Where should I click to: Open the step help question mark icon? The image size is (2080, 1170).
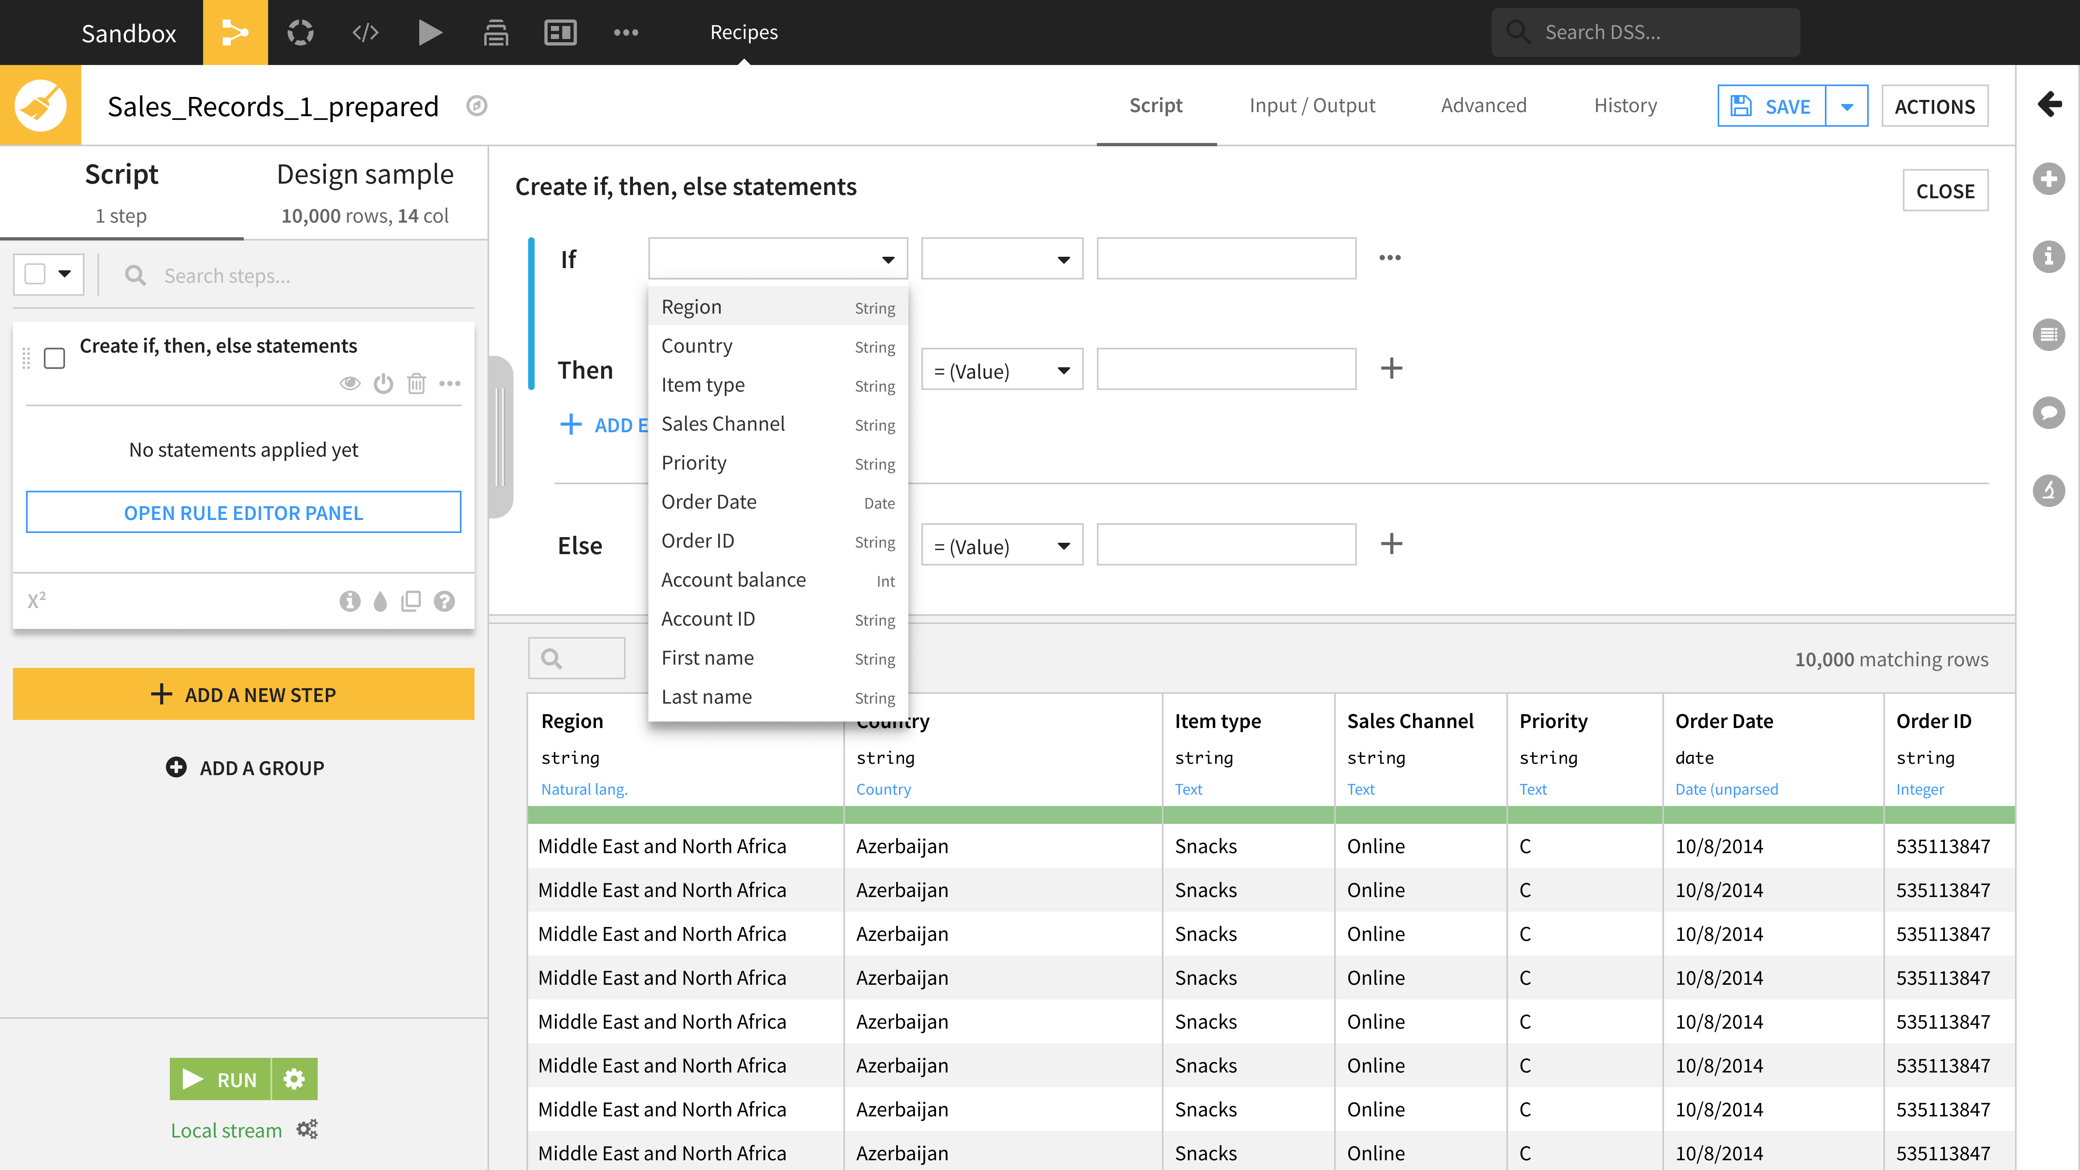444,601
